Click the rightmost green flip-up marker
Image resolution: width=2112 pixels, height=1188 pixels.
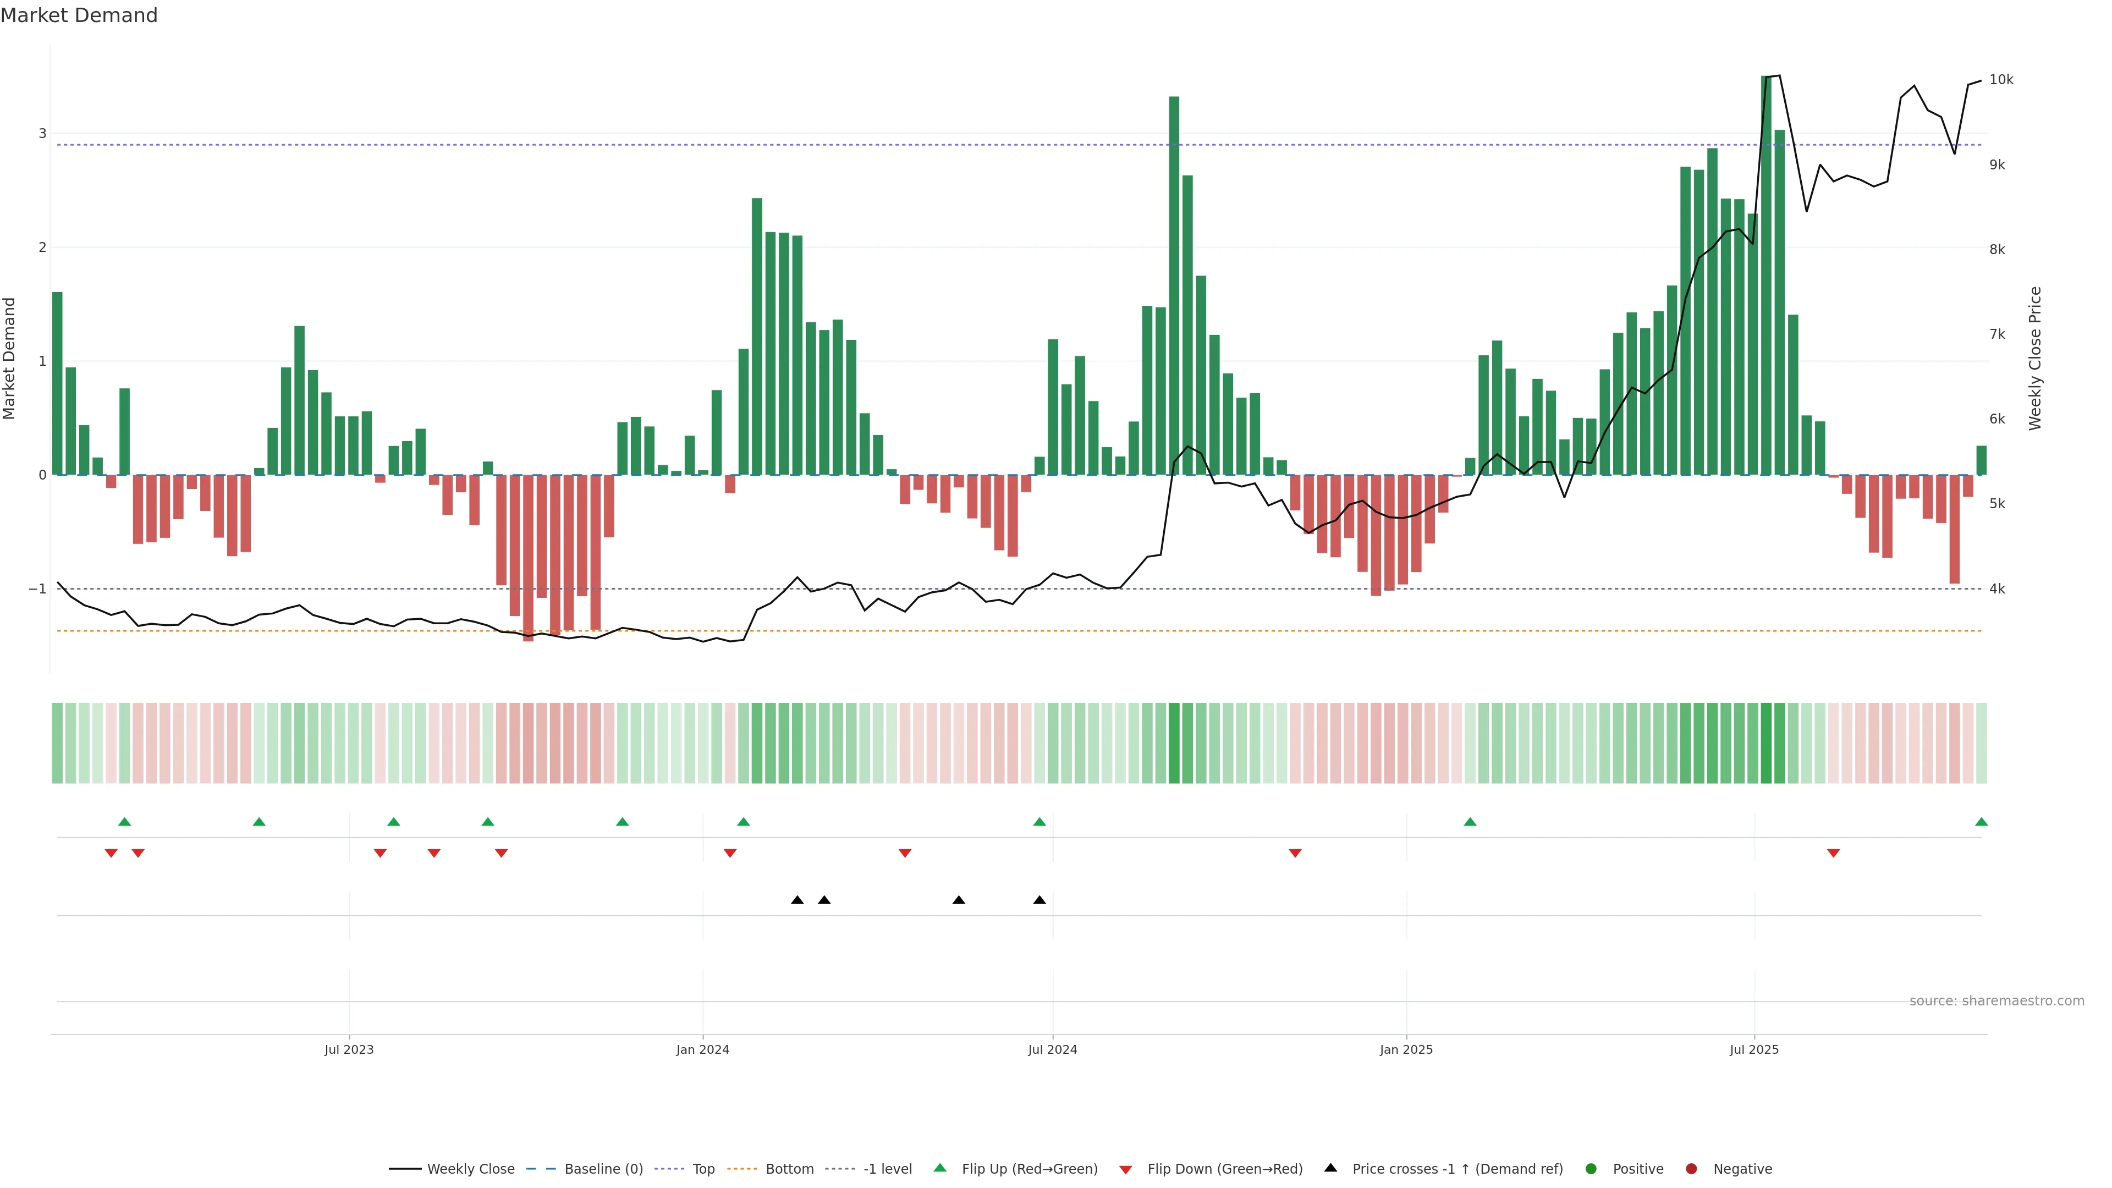point(1981,822)
